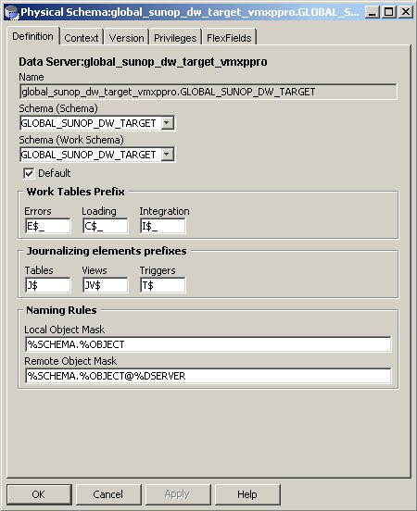
Task: Toggle the Default checkbox
Action: pyautogui.click(x=29, y=173)
